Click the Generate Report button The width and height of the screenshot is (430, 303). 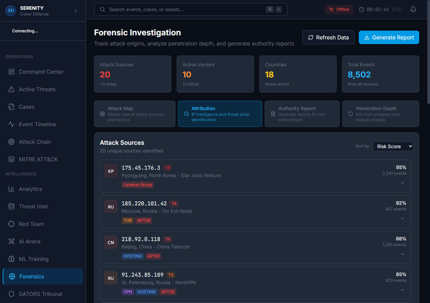tap(389, 37)
